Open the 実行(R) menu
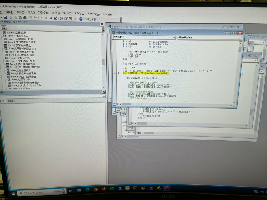Image resolution: width=267 pixels, height=200 pixels. tap(56, 13)
